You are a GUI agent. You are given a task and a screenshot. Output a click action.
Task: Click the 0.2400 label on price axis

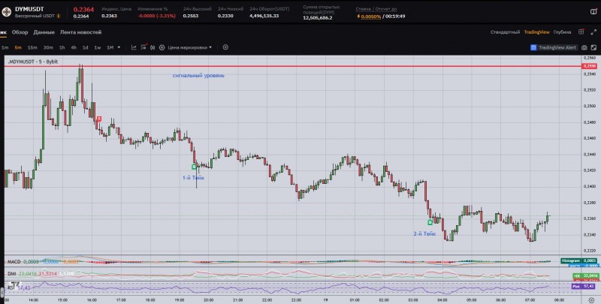[x=590, y=186]
